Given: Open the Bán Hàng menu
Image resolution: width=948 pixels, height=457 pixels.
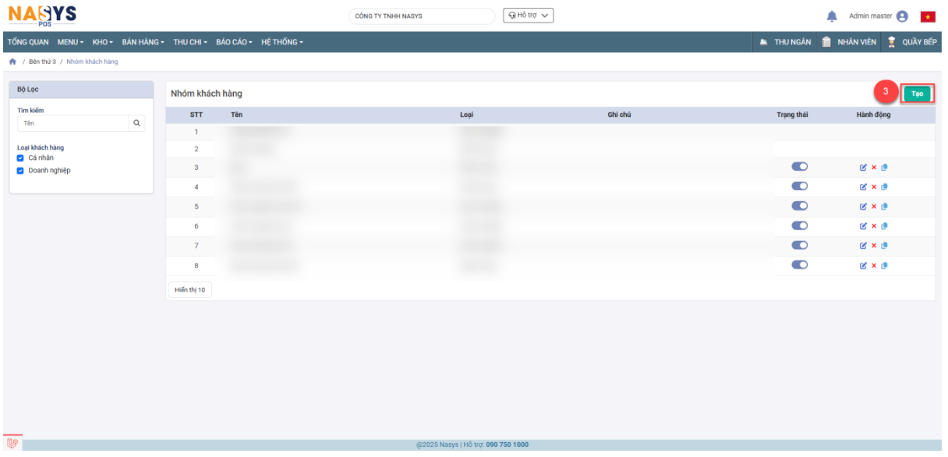Looking at the screenshot, I should (x=143, y=41).
